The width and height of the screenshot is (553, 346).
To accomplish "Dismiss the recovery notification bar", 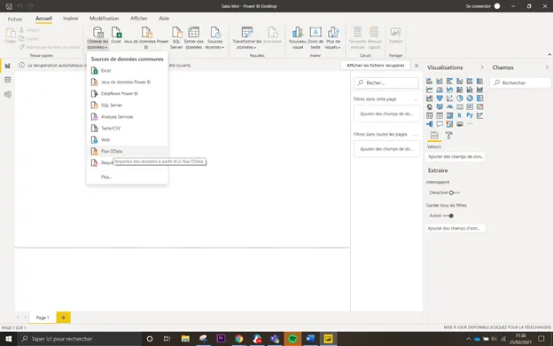I will pos(417,66).
